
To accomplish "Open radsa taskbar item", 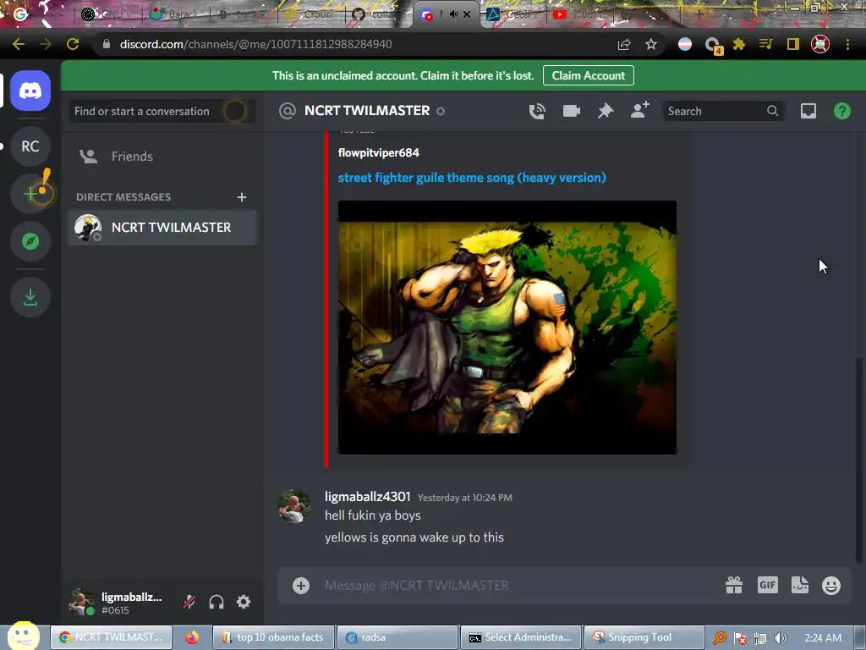I will [x=397, y=638].
